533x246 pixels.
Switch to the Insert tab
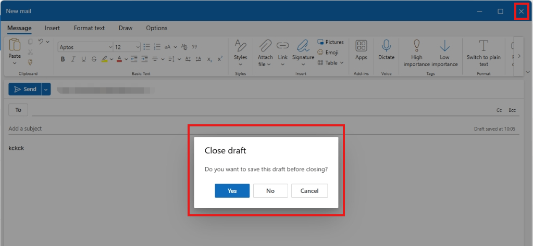coord(52,28)
